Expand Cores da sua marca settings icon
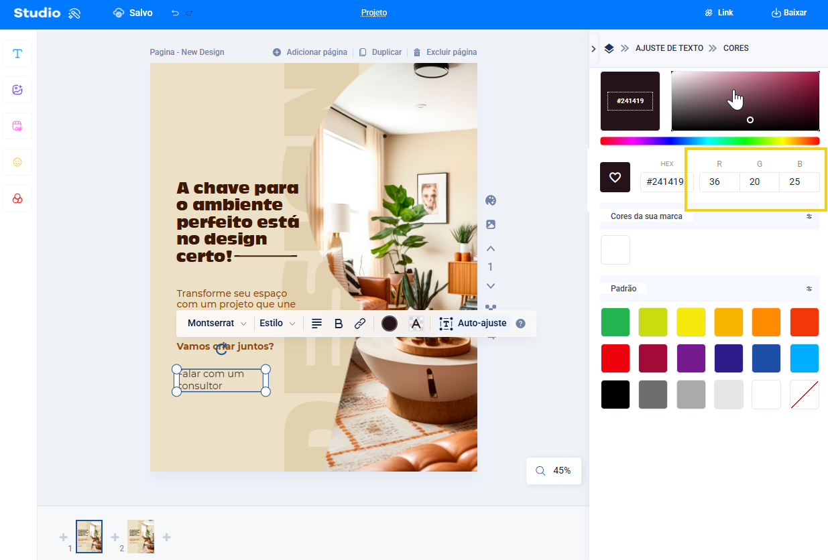 tap(809, 216)
